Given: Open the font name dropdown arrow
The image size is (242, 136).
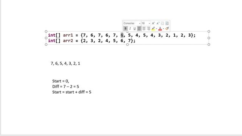Looking at the screenshot, I should [140, 23].
